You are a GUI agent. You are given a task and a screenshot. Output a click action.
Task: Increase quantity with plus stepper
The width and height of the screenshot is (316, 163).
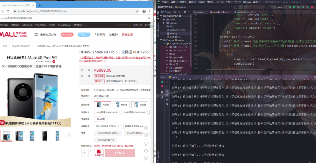[x=90, y=151]
